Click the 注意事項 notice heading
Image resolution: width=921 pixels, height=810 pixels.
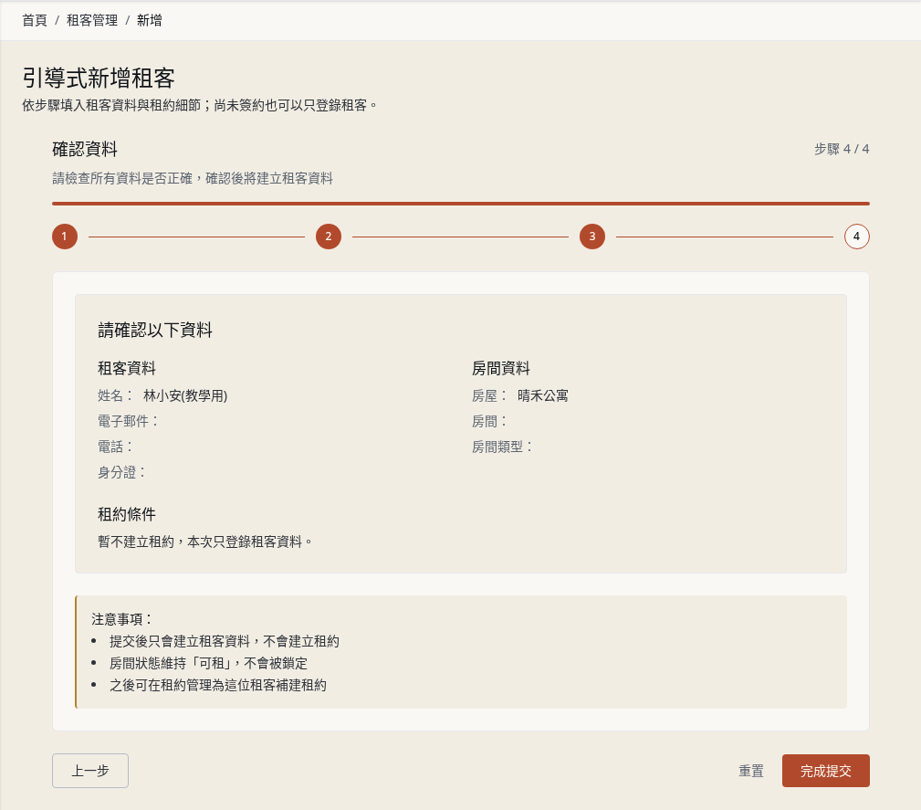coord(121,619)
